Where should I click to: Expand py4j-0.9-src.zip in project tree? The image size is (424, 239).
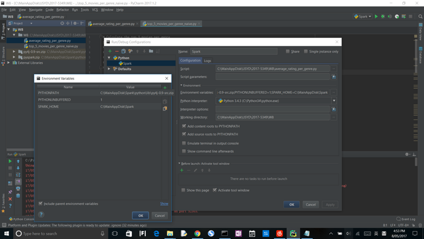pyautogui.click(x=14, y=52)
